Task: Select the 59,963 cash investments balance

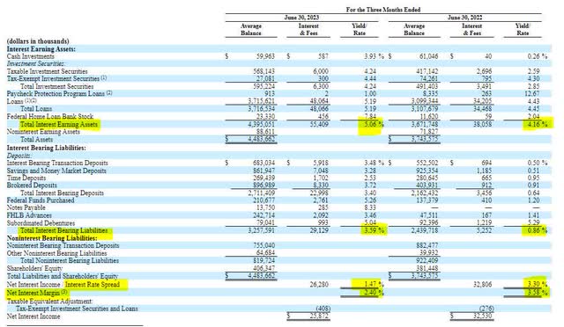Action: click(x=265, y=56)
